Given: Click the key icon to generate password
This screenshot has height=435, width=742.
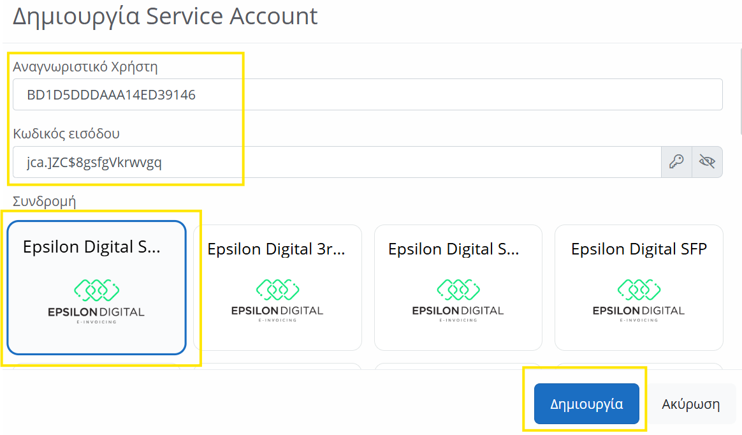Looking at the screenshot, I should 676,162.
